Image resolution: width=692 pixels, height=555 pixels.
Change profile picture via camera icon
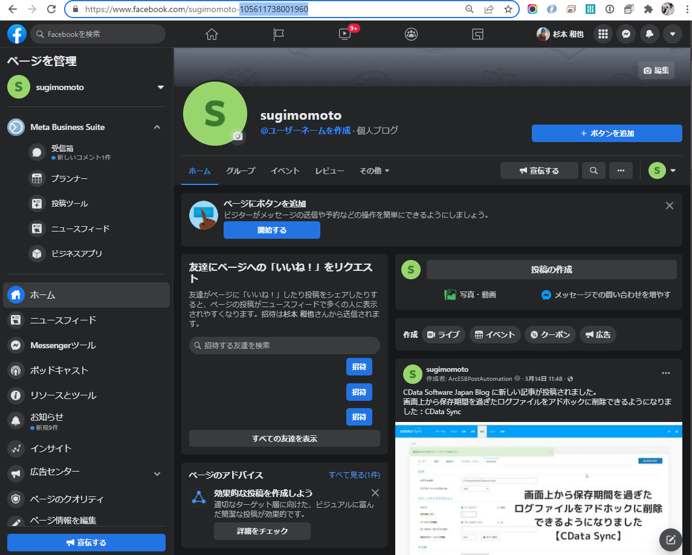click(238, 136)
